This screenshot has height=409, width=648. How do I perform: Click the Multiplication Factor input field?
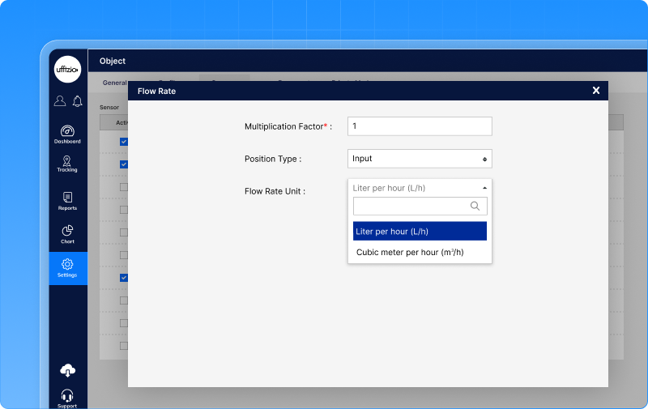[420, 126]
